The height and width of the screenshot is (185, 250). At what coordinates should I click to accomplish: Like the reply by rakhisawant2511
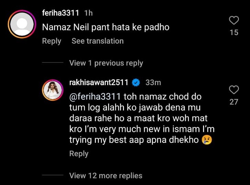234,90
